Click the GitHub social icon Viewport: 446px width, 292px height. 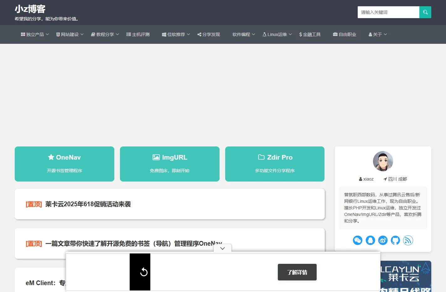395,240
